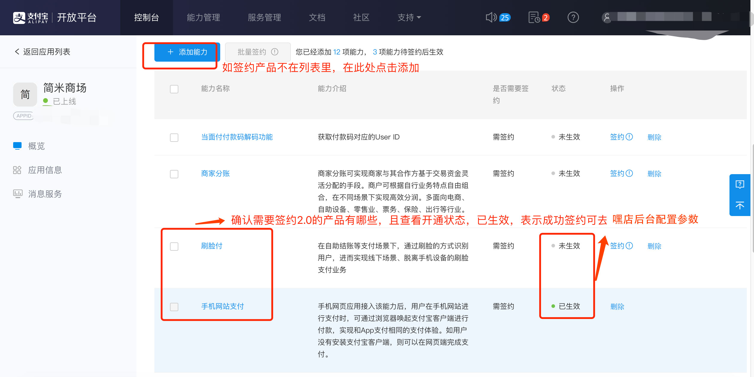Viewport: 754px width, 377px height.
Task: Click 删除 for 手机网站支付
Action: coord(617,307)
